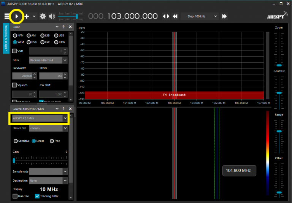Pin the Radio panel
Screen dimensions: 292x203
pos(63,27)
